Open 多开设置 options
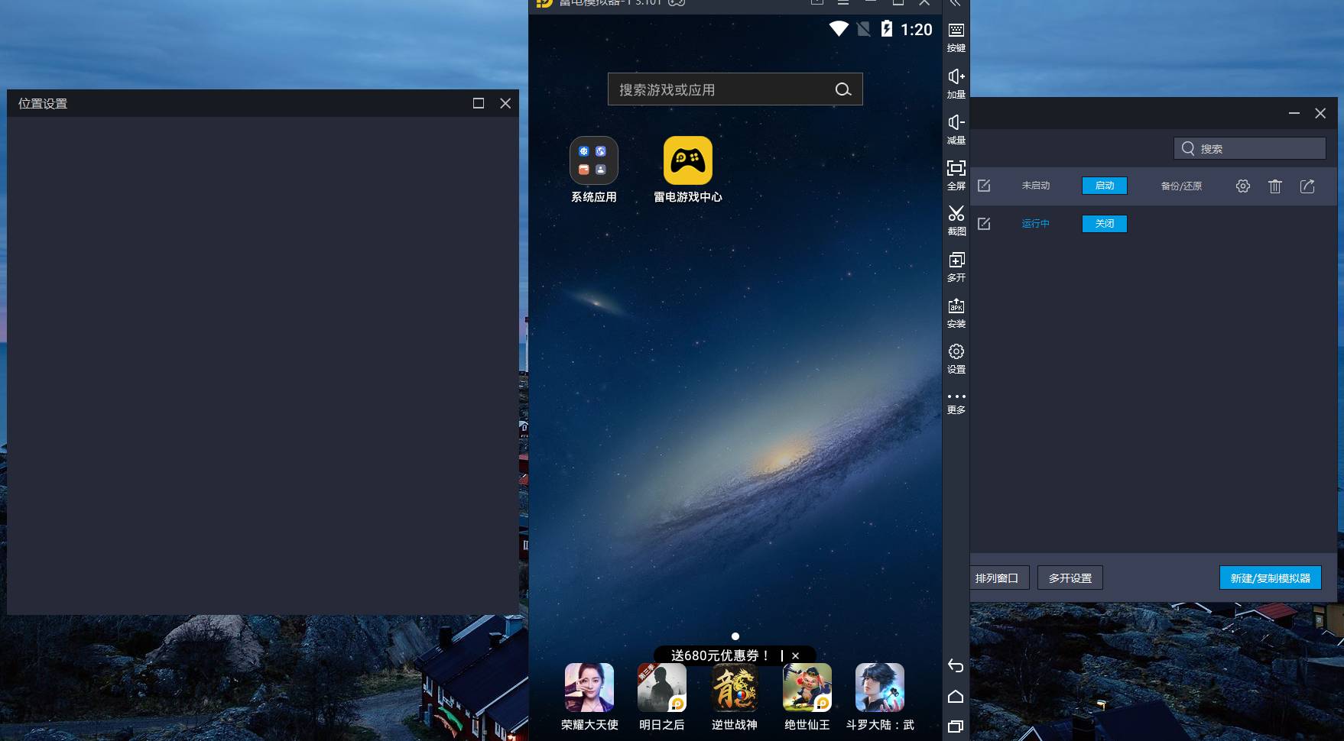The image size is (1344, 741). 1070,578
